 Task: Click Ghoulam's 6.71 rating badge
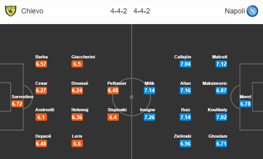pyautogui.click(x=222, y=144)
